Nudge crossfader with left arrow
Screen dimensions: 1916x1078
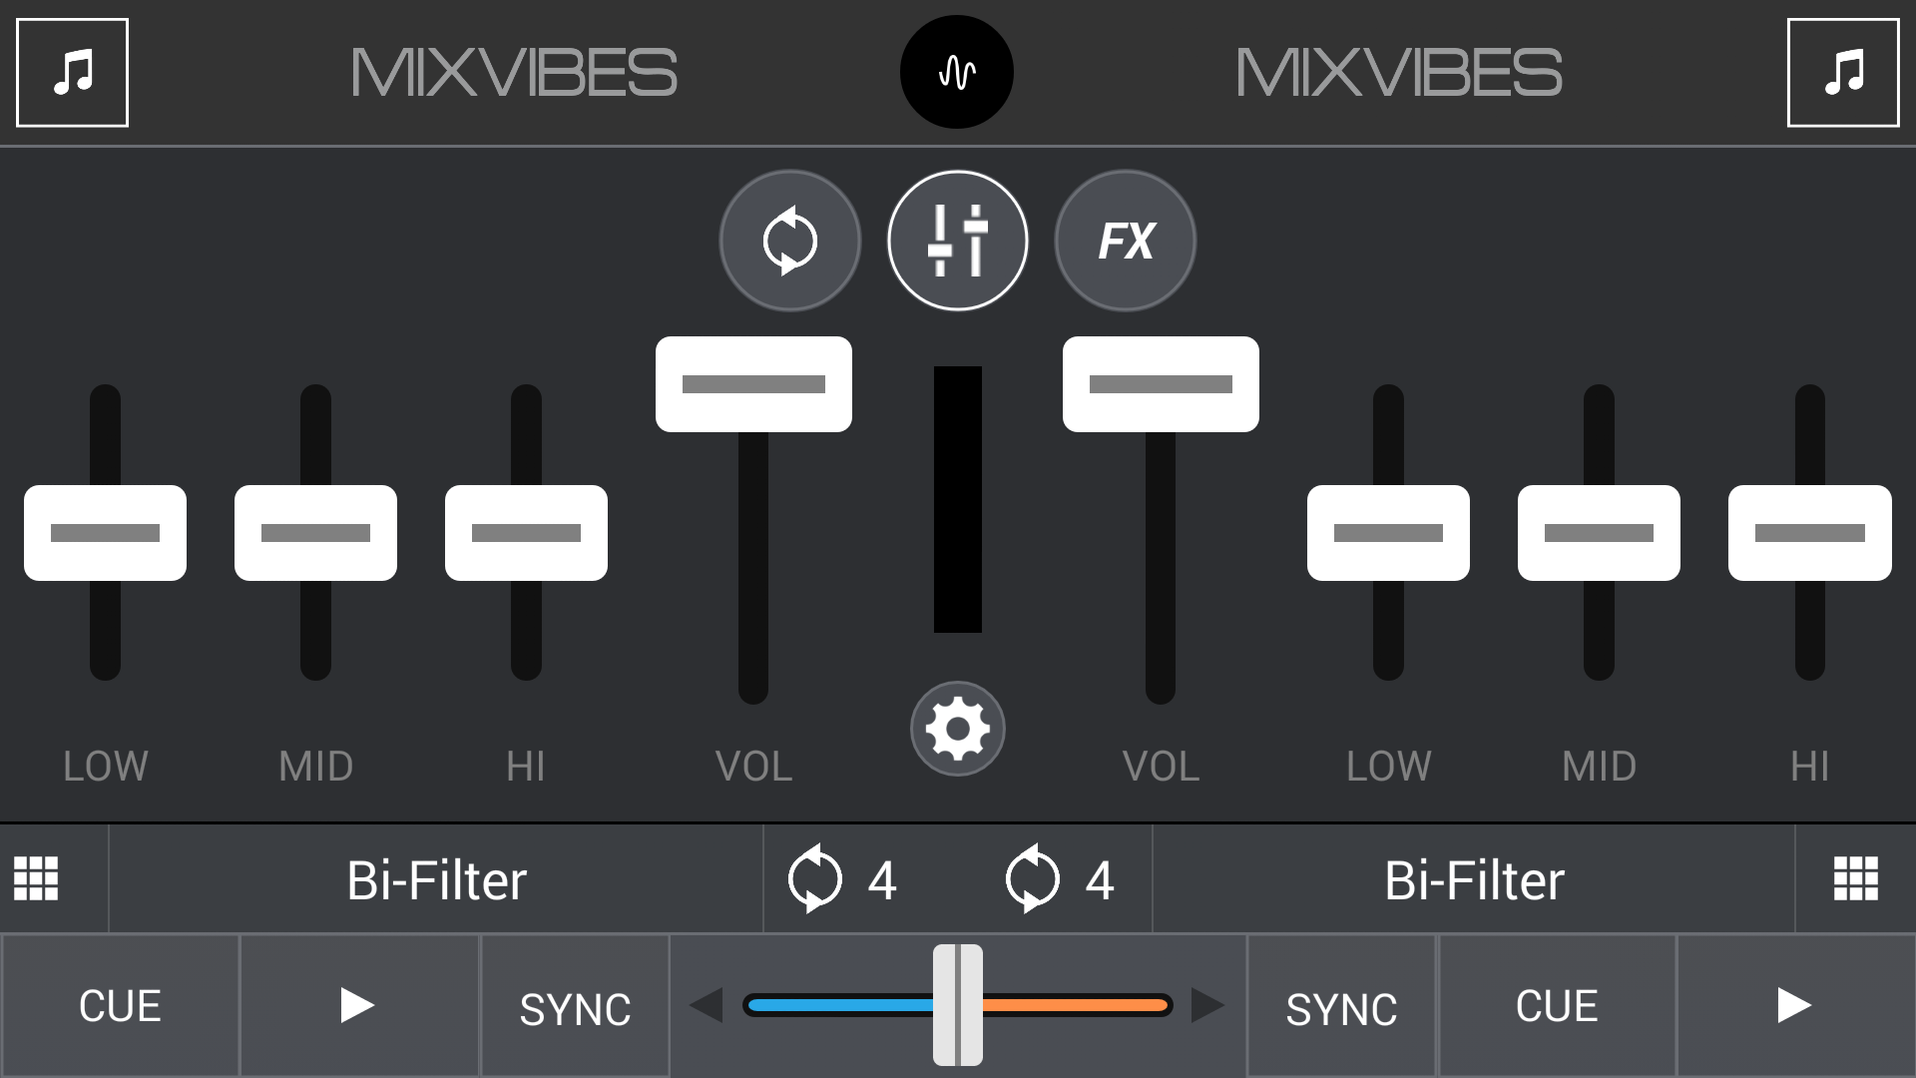click(x=707, y=1005)
